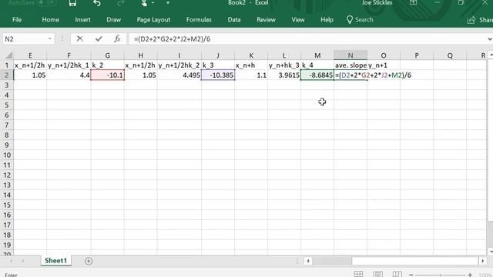Select column N header
493x277 pixels.
(350, 55)
